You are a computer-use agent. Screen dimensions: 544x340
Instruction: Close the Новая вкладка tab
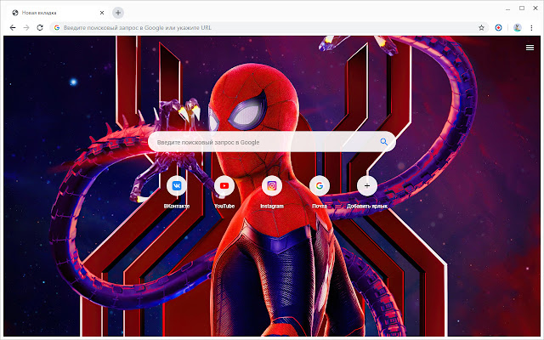click(102, 13)
